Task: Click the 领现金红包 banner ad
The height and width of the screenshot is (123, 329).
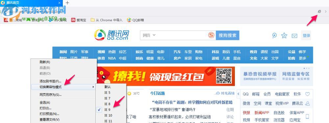Action: [x=166, y=76]
